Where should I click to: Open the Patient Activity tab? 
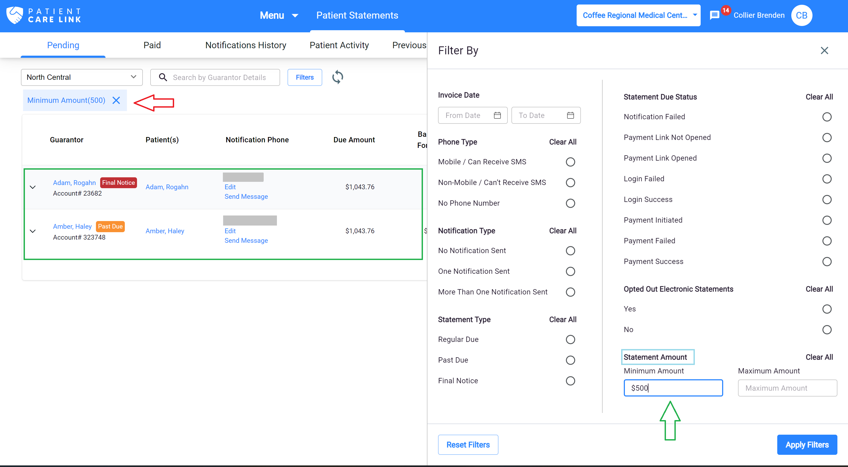[339, 45]
